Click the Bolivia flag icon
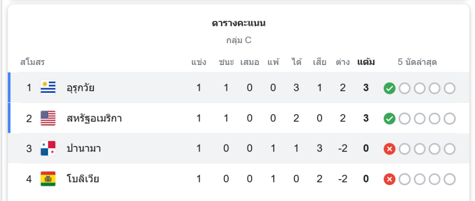 tap(48, 179)
